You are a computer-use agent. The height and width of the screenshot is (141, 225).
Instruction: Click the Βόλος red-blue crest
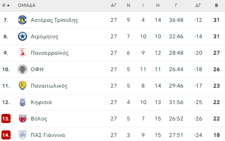[22, 119]
